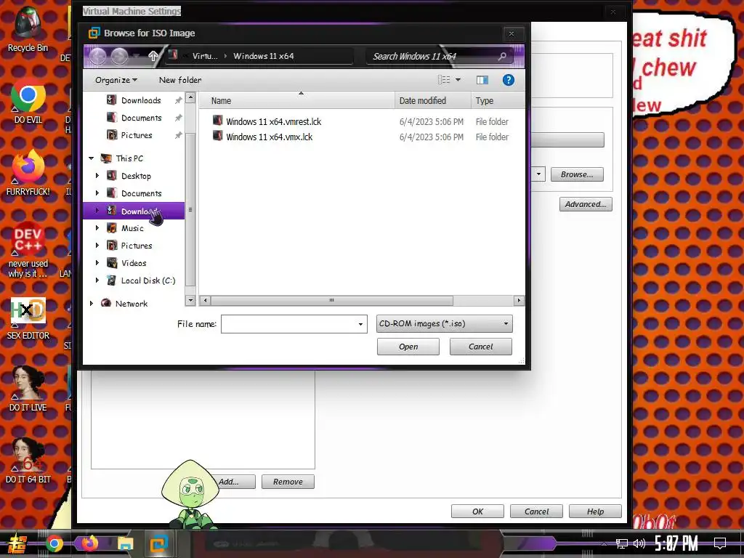Go up one folder level arrow
Viewport: 744px width, 558px height.
pyautogui.click(x=153, y=56)
